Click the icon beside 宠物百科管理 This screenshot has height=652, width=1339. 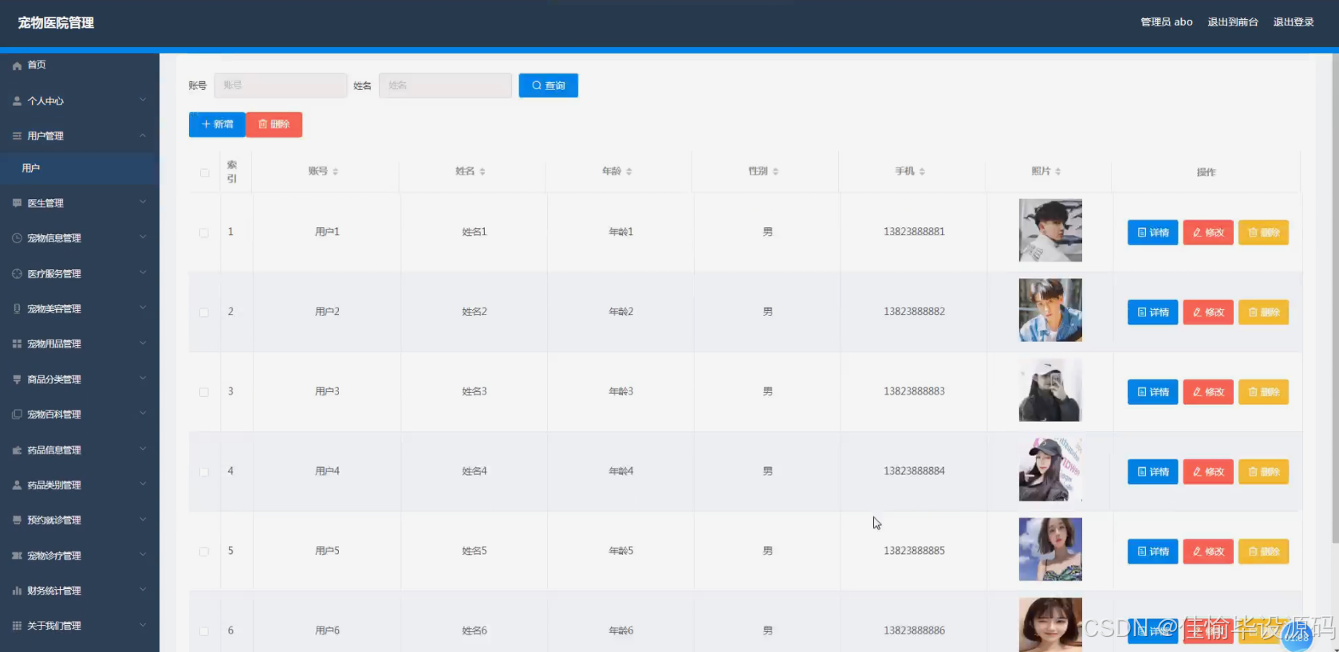point(17,414)
